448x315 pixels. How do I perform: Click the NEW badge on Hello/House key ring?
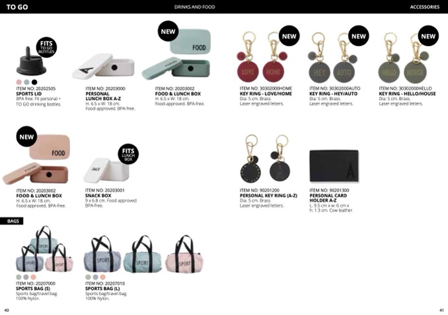click(428, 36)
